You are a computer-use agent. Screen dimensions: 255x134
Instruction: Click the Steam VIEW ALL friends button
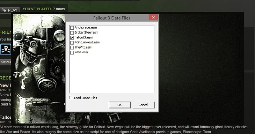pos(5,62)
